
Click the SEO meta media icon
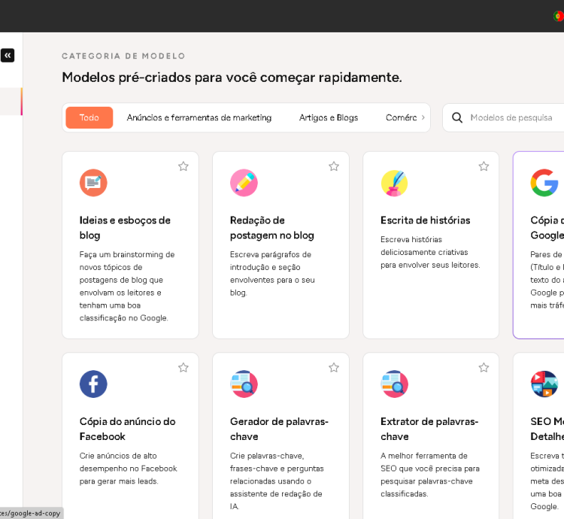point(544,384)
